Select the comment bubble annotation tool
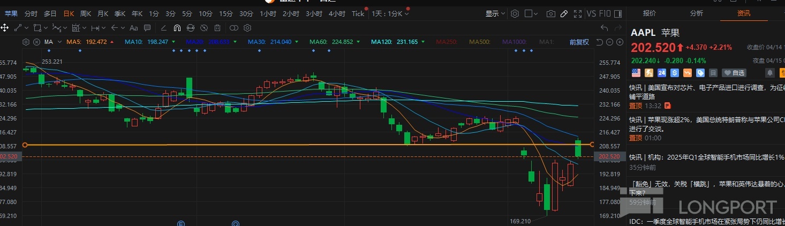Screen dimensions: 785x226 pyautogui.click(x=147, y=28)
